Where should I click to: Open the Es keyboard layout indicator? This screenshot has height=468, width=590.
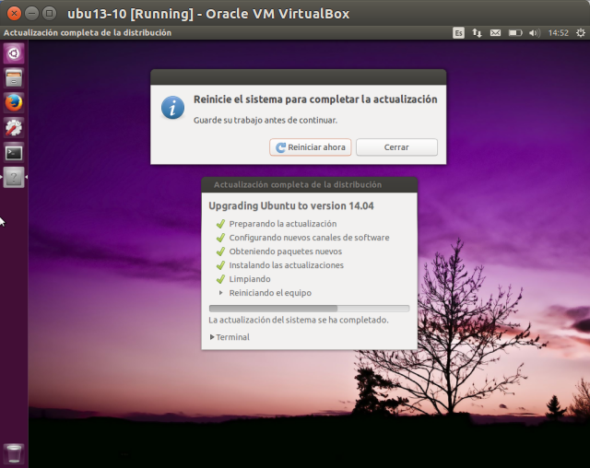tap(458, 33)
